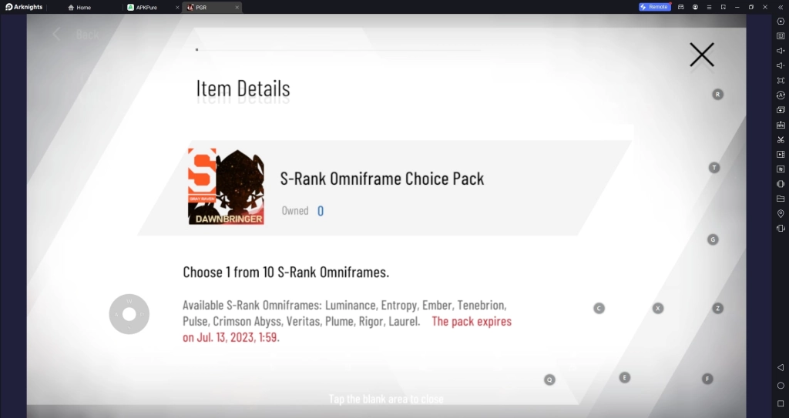Click the virtual joystick center knob
The height and width of the screenshot is (418, 789).
pyautogui.click(x=129, y=314)
